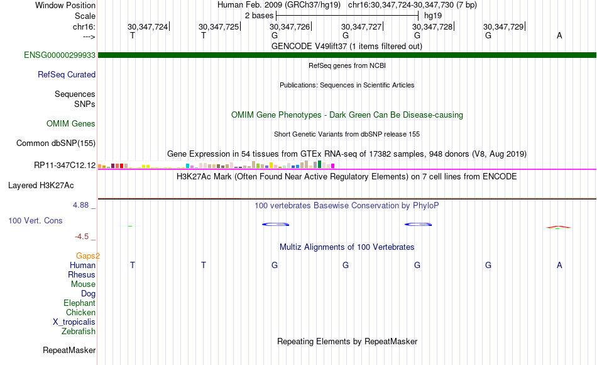Click the RP11-347C12.12 GTEx label
The width and height of the screenshot is (597, 365).
tap(65, 165)
